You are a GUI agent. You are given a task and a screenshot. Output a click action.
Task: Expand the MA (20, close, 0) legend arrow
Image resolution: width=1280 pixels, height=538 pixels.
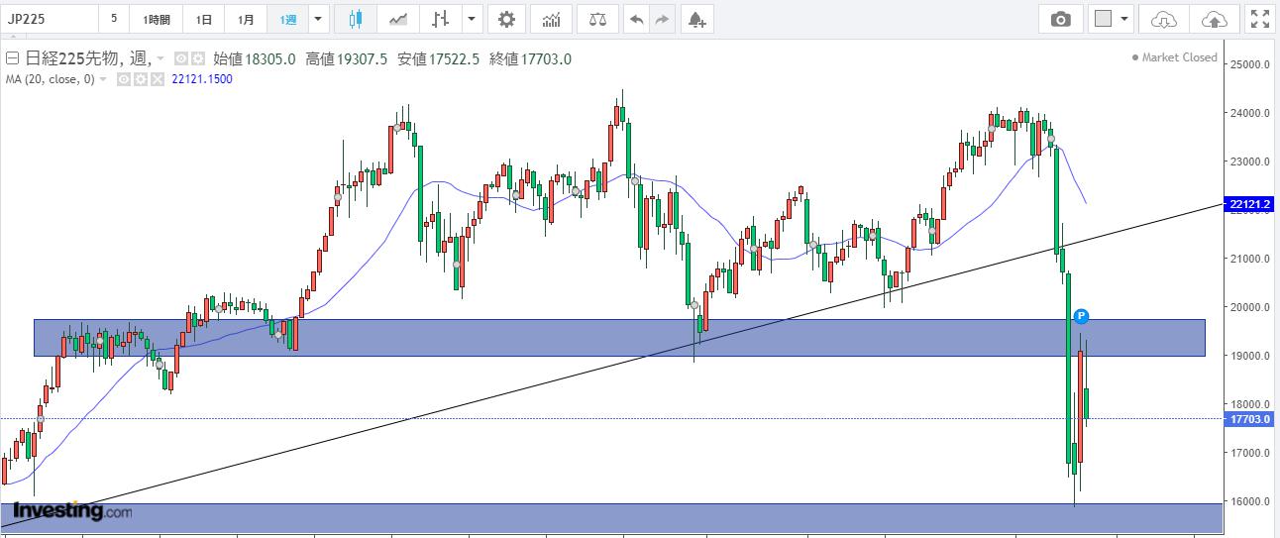tap(103, 79)
